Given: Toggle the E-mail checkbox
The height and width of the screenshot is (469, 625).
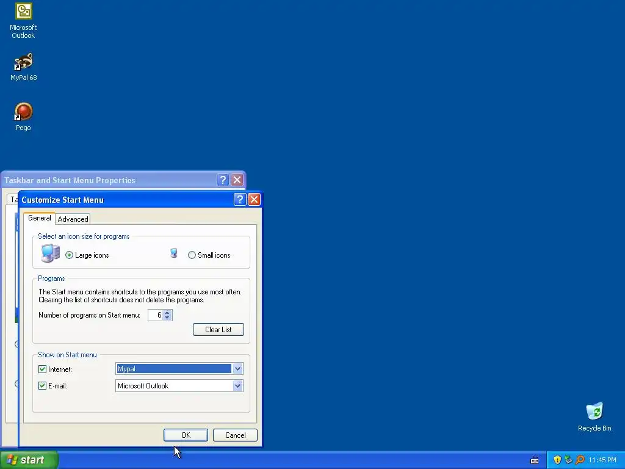Looking at the screenshot, I should coord(42,386).
